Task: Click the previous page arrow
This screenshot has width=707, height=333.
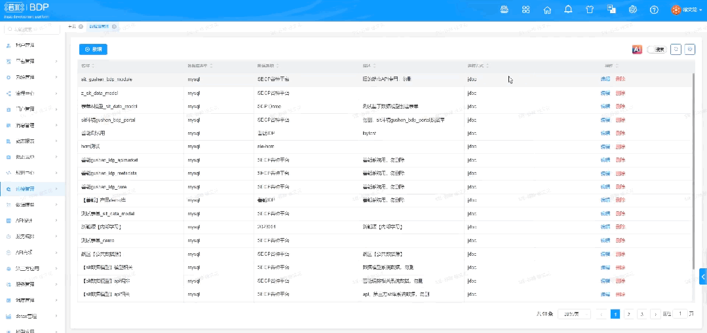Action: 601,314
